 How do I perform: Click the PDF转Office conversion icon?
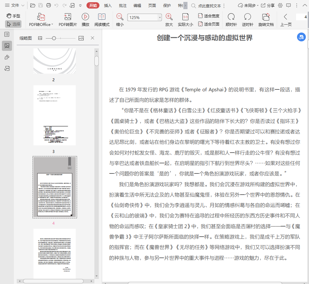(x=41, y=17)
